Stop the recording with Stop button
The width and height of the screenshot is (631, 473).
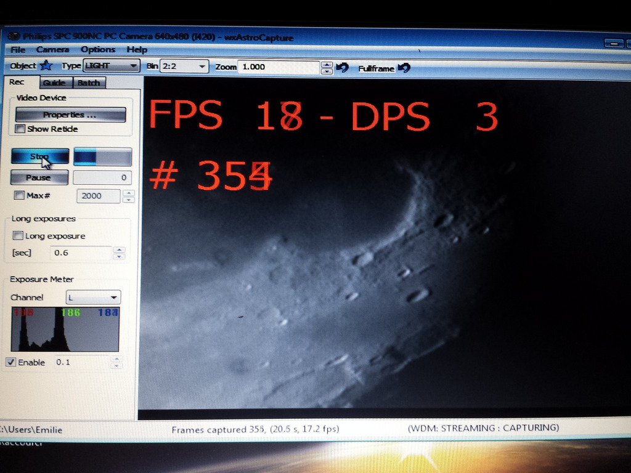40,156
